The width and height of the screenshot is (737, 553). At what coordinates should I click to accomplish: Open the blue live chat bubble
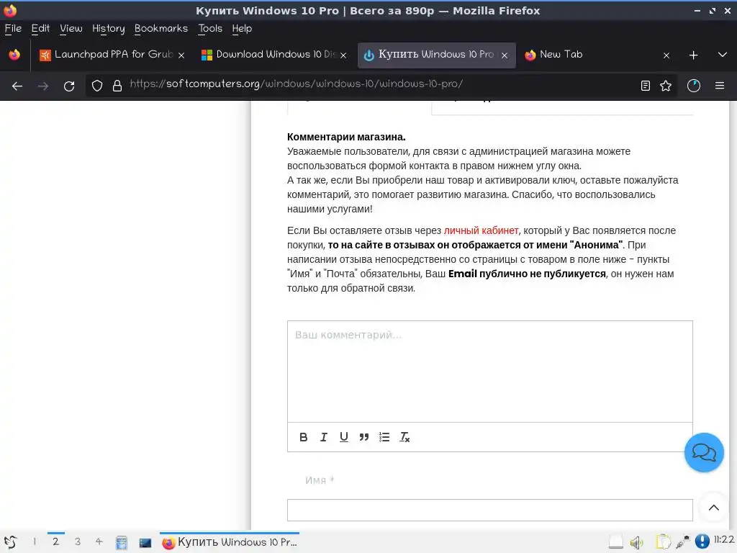704,452
